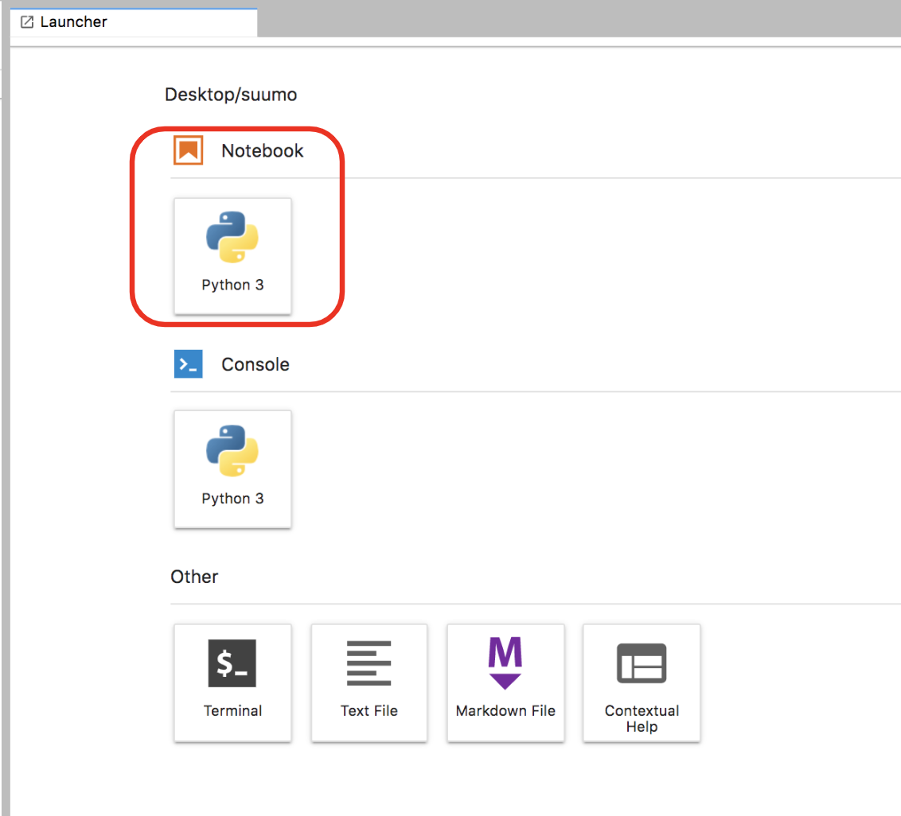Create a new Markdown File
The width and height of the screenshot is (901, 816).
coord(505,682)
